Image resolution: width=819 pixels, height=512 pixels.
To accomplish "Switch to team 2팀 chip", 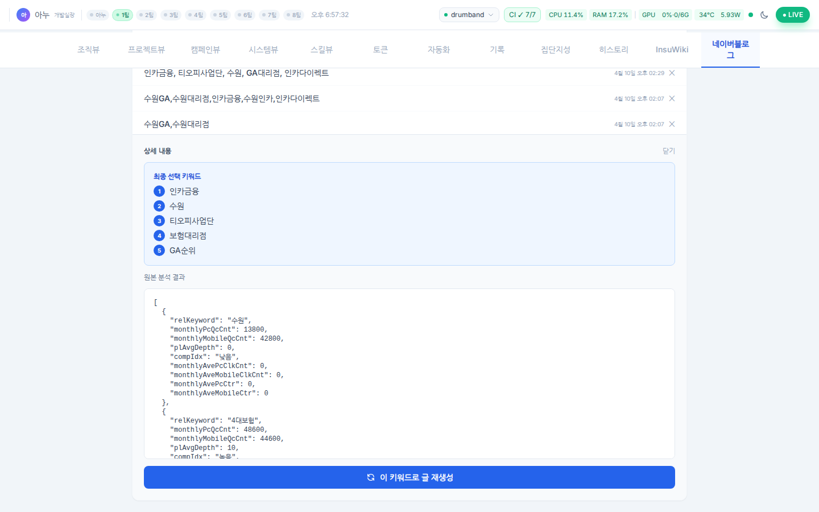I will (147, 15).
